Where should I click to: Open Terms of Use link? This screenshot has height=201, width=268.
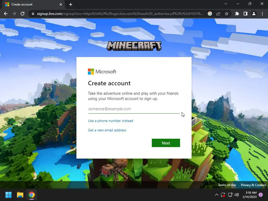click(227, 185)
